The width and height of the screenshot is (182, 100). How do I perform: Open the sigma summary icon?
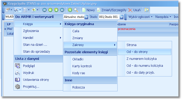25,10
